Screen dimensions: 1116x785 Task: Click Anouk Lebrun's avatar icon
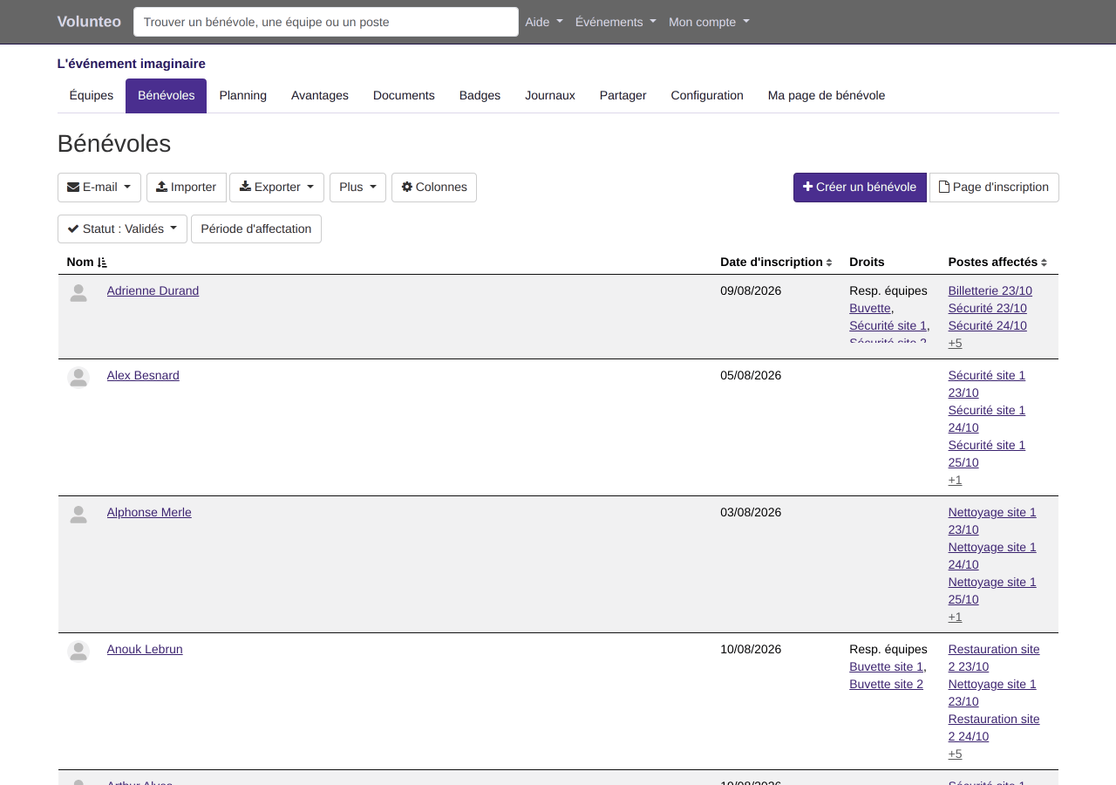pos(78,652)
